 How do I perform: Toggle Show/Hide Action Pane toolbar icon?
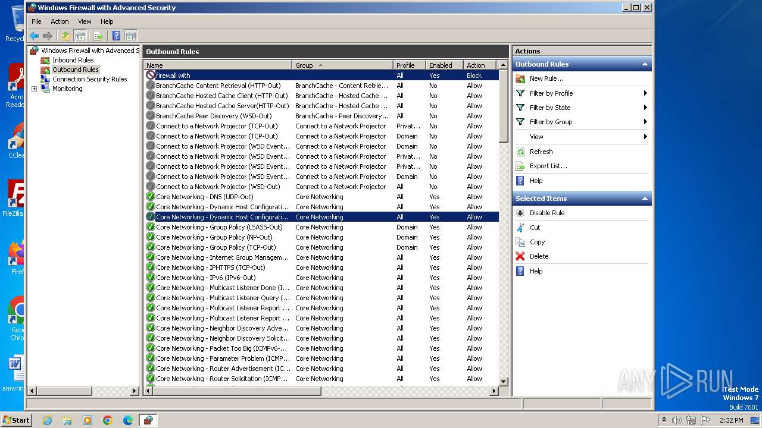click(130, 36)
